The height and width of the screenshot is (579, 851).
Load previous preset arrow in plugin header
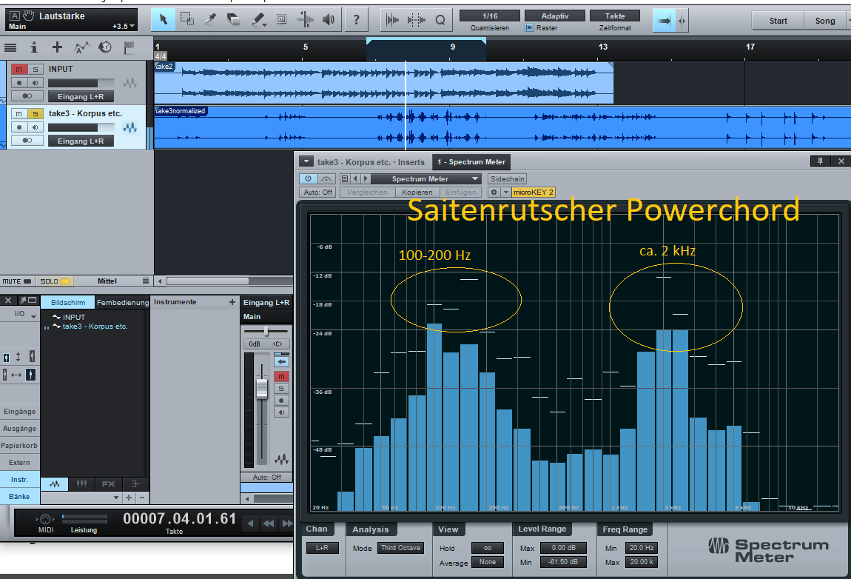356,178
